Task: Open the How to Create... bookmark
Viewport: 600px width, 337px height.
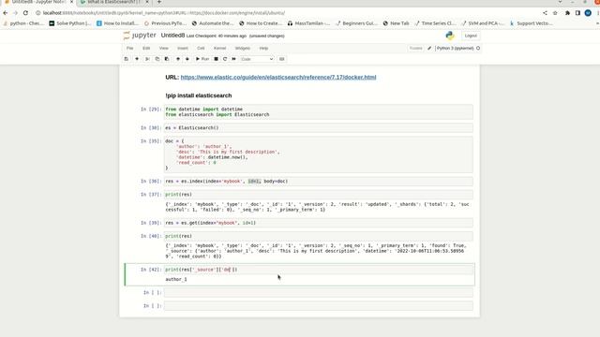Action: coord(261,23)
